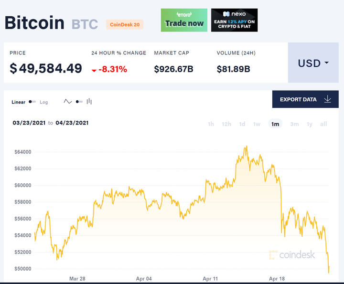This screenshot has height=284, width=344.
Task: Toggle the line/candlestick chart type switch
Action: pos(79,102)
